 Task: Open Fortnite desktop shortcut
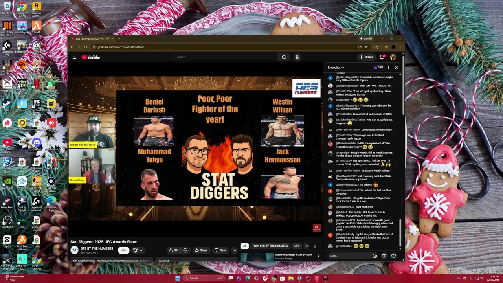point(22,105)
